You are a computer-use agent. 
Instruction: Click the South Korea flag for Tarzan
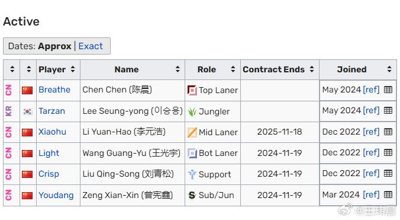pos(27,111)
